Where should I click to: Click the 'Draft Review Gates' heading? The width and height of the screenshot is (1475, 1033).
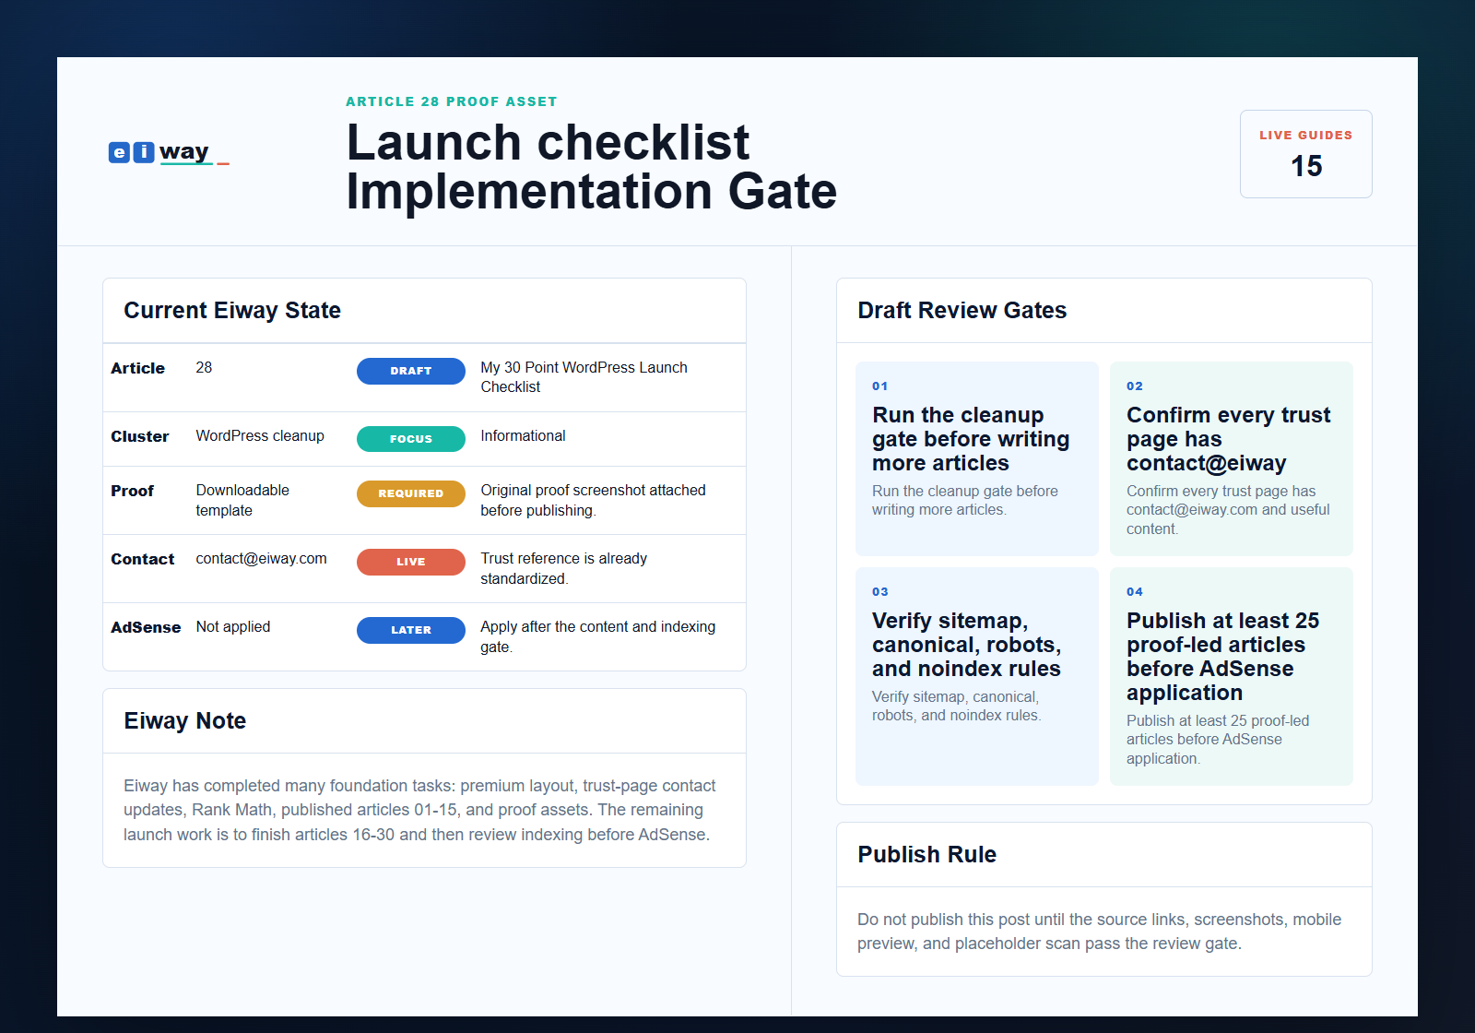962,310
